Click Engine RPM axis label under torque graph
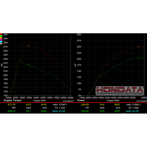This screenshot has height=147, width=147. (40, 101)
